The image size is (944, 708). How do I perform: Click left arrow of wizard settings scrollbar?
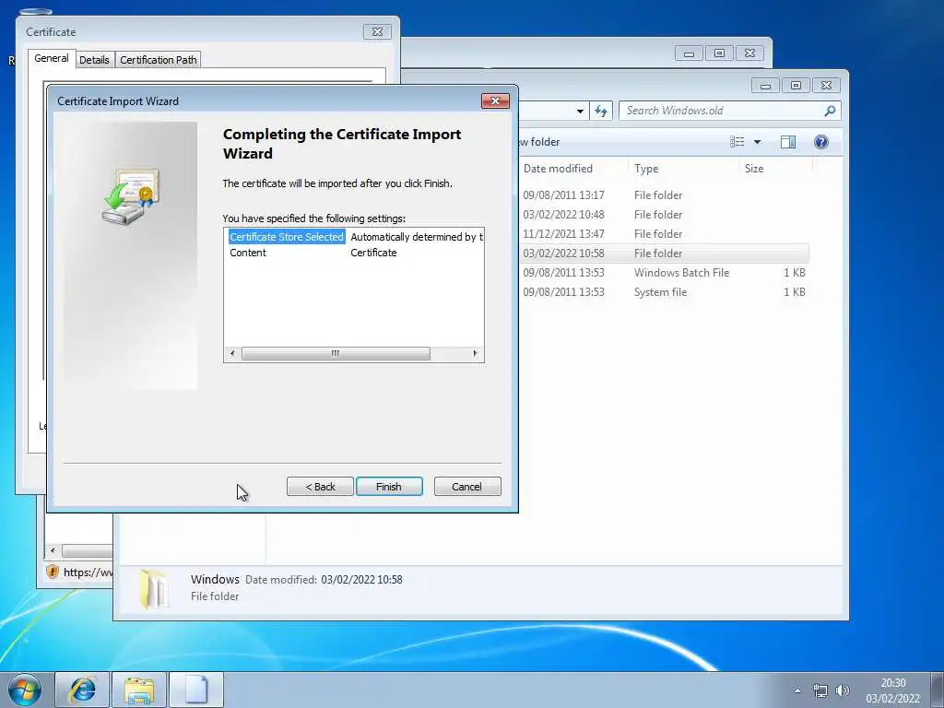coord(232,353)
